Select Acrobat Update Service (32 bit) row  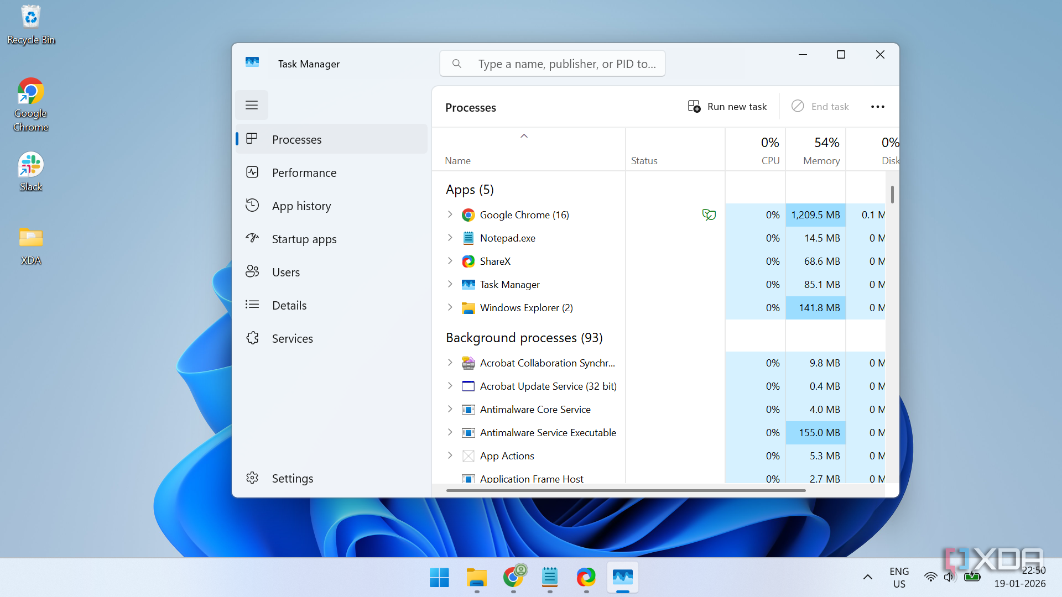658,386
